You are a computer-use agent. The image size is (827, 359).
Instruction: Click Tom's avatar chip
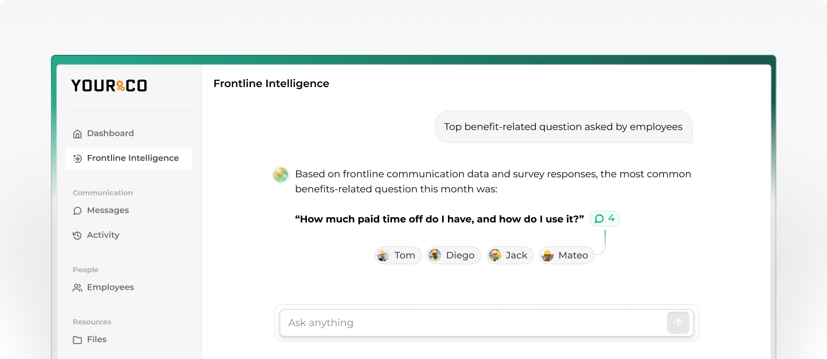coord(398,255)
